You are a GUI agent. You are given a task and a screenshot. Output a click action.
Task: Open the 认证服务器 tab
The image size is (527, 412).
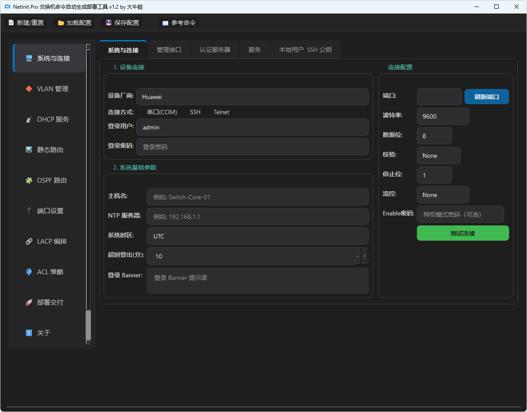point(215,50)
